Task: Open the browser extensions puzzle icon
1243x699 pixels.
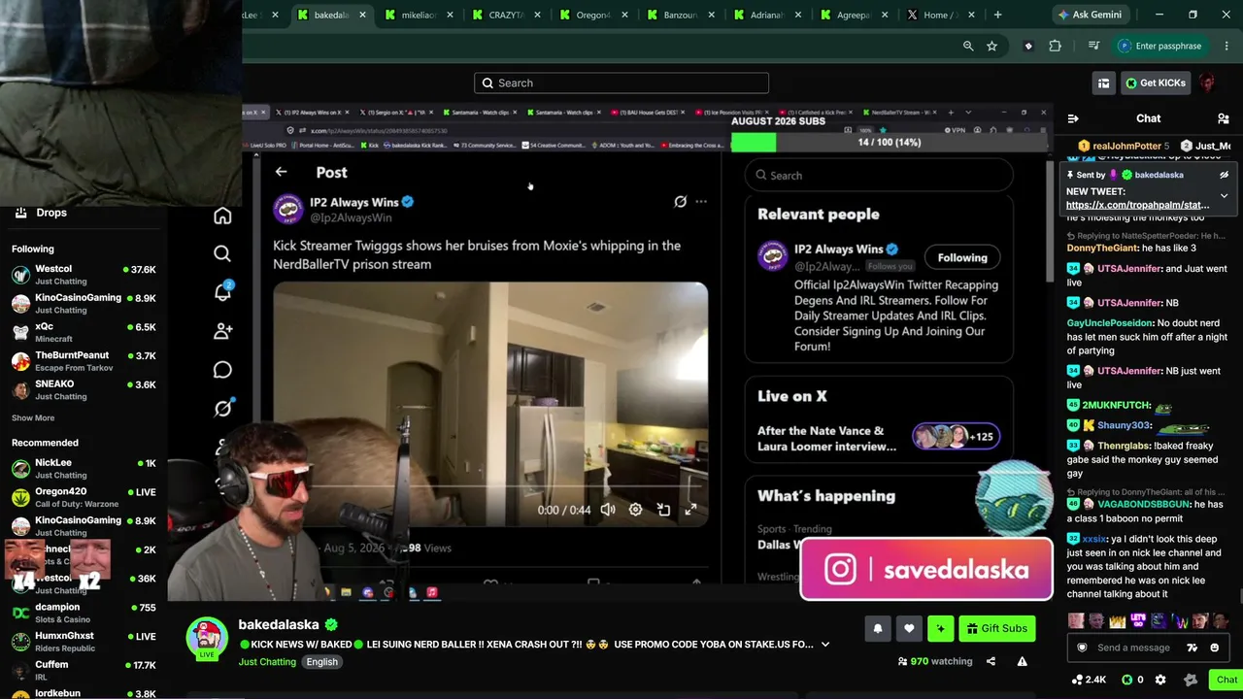Action: coord(1055,46)
